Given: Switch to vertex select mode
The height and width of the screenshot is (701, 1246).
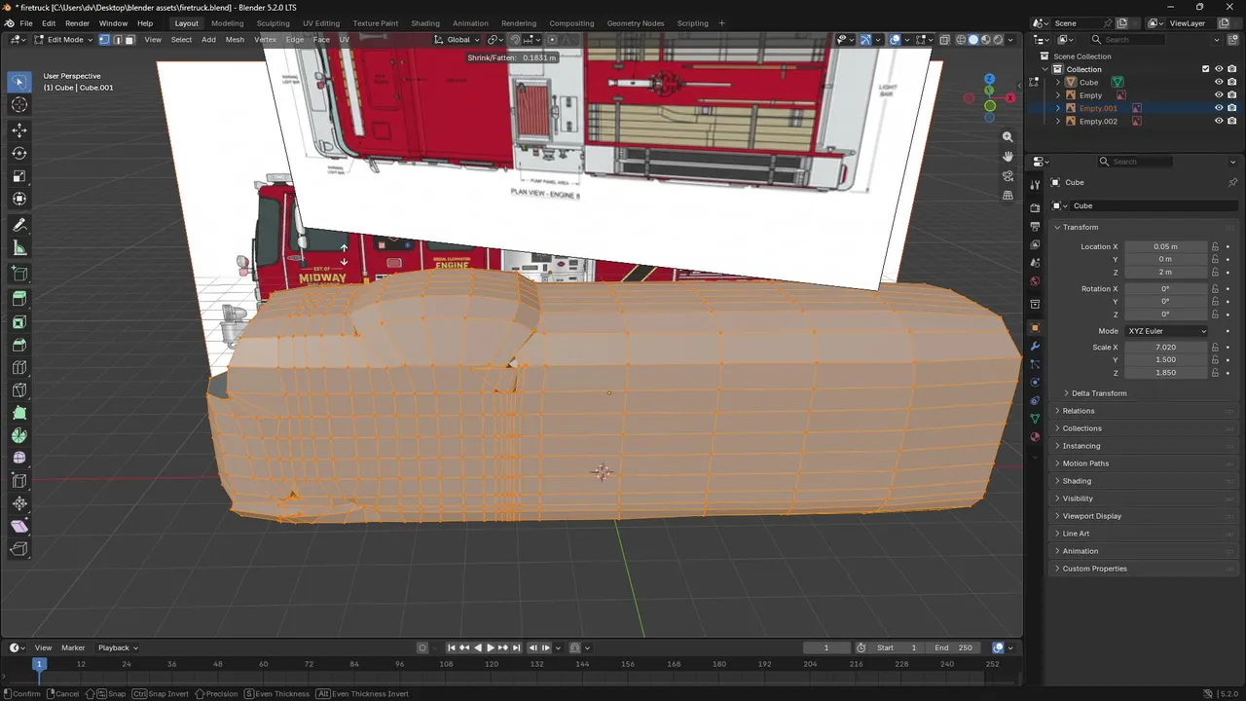Looking at the screenshot, I should tap(104, 40).
